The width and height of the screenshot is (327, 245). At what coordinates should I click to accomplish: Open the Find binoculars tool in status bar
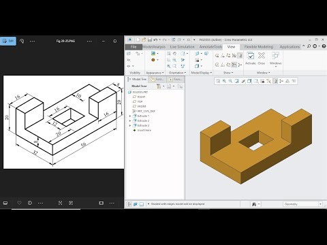[x=254, y=204]
